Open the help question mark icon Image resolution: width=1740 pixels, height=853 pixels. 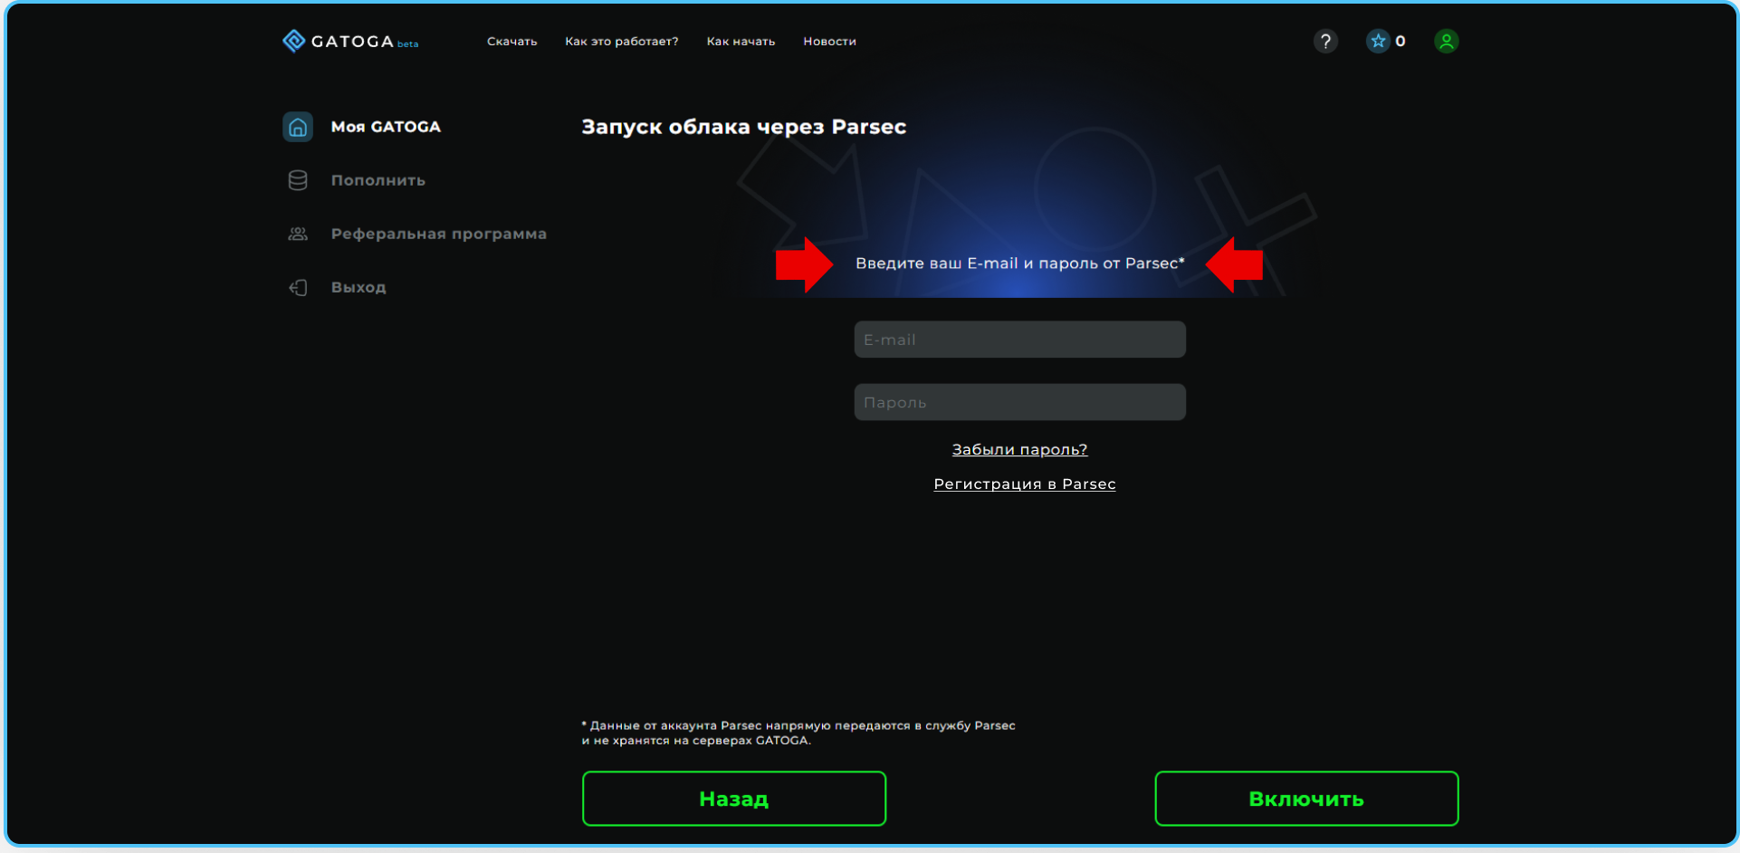(x=1325, y=41)
